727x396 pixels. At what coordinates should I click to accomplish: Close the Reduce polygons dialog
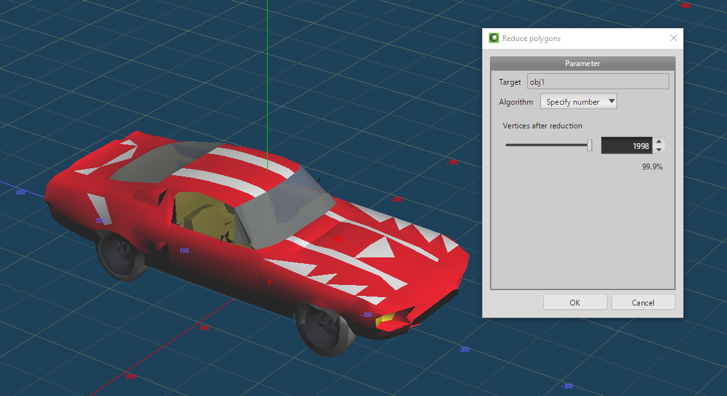[673, 38]
